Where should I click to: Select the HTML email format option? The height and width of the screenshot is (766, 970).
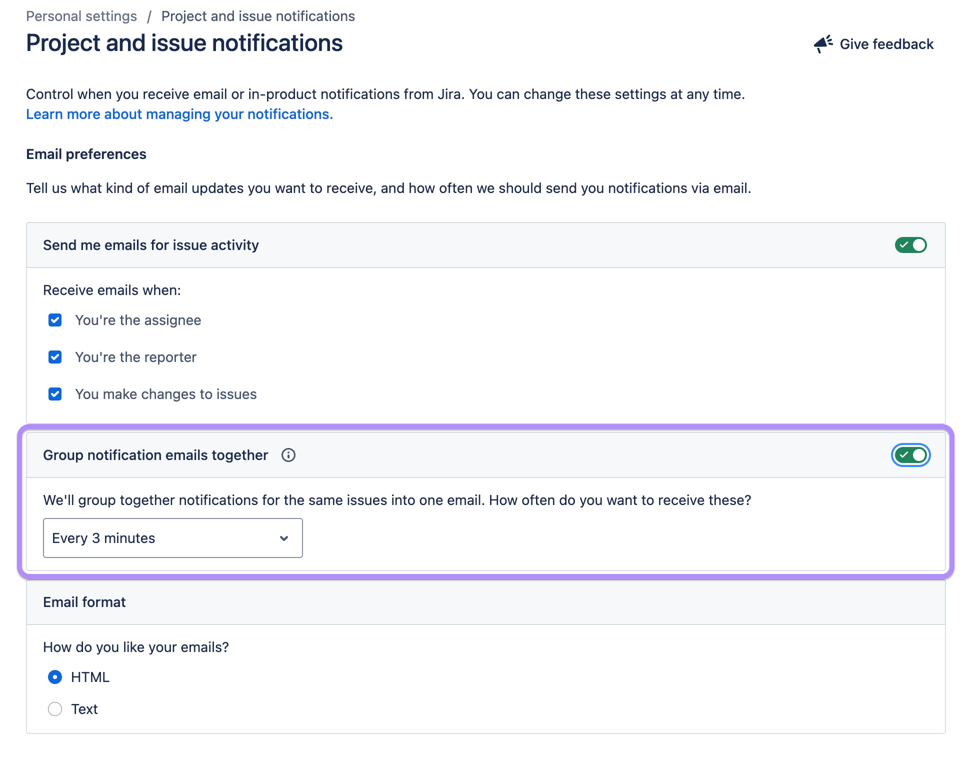pyautogui.click(x=55, y=677)
